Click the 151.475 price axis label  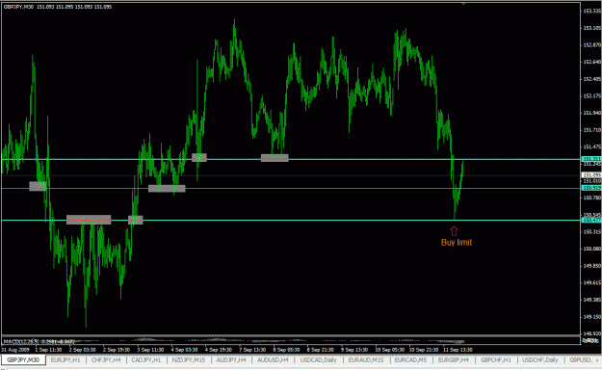(x=591, y=146)
